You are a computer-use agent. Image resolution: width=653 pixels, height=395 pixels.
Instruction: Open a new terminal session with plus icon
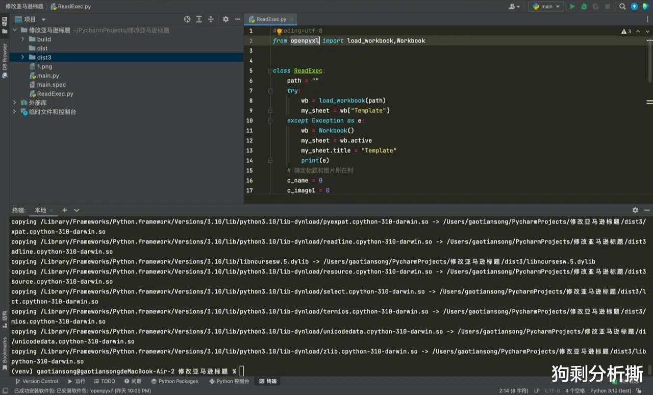(64, 210)
